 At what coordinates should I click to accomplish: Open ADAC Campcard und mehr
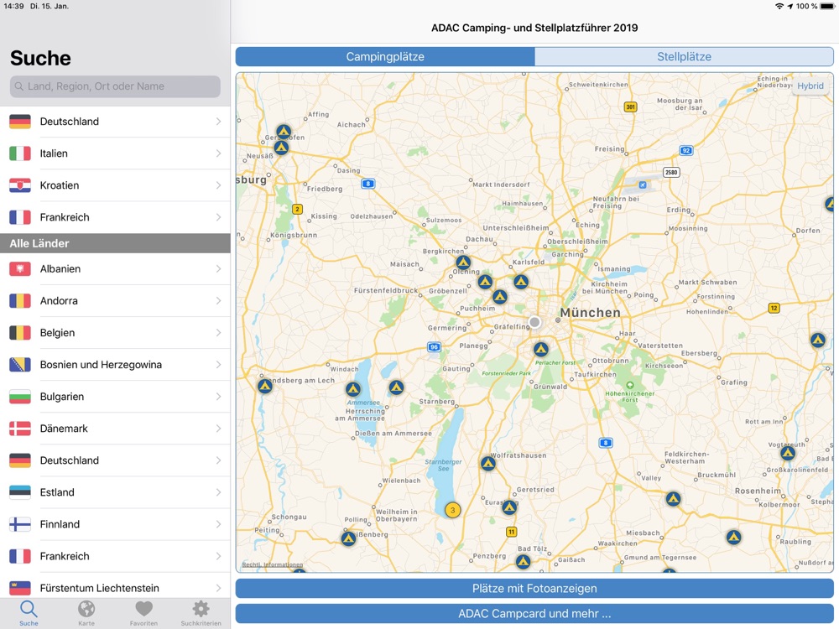coord(534,614)
